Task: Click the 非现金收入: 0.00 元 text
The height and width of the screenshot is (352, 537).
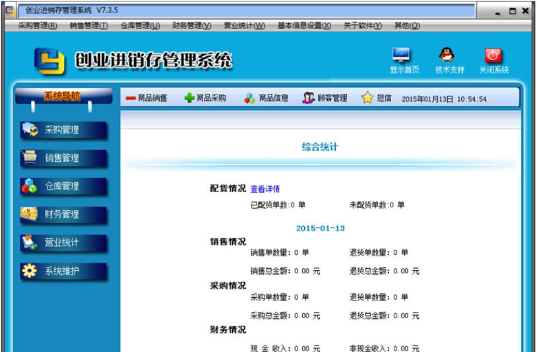Action: [384, 348]
